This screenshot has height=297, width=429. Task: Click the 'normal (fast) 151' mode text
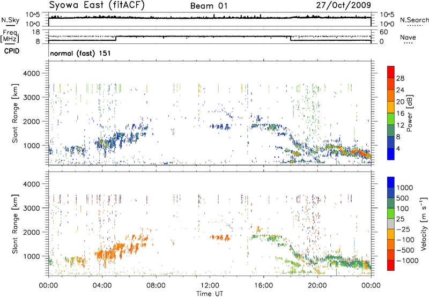click(x=80, y=53)
